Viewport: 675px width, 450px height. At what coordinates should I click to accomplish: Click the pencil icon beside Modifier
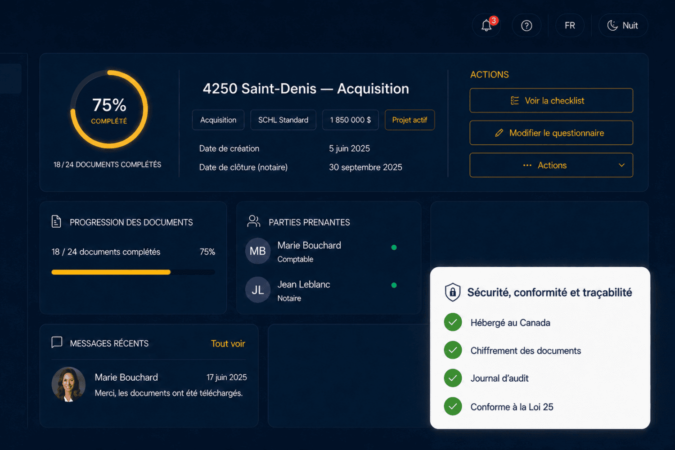(499, 133)
